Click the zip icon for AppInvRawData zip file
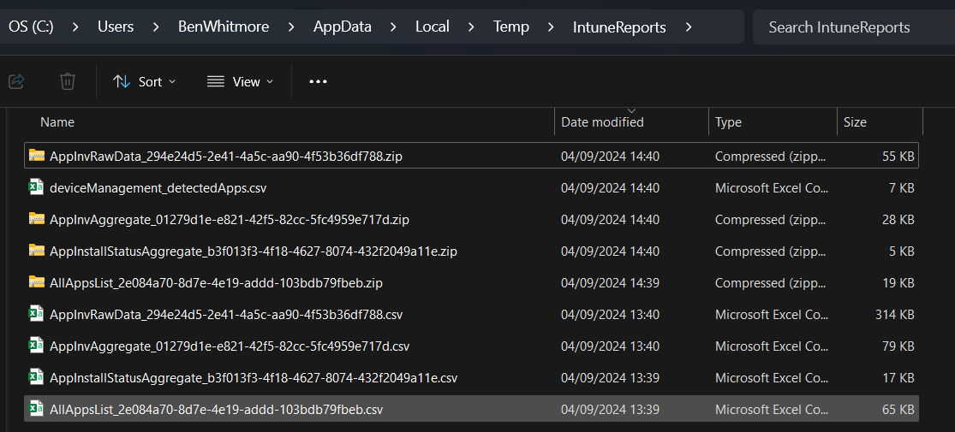The width and height of the screenshot is (955, 432). [x=37, y=156]
